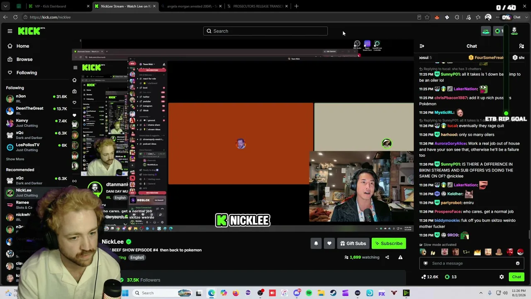This screenshot has height=299, width=531.
Task: Send message with green Chat button
Action: pos(516,277)
